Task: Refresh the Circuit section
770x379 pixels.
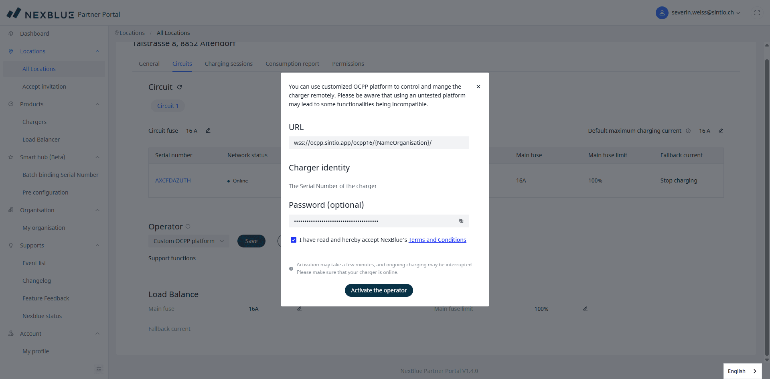Action: tap(180, 87)
